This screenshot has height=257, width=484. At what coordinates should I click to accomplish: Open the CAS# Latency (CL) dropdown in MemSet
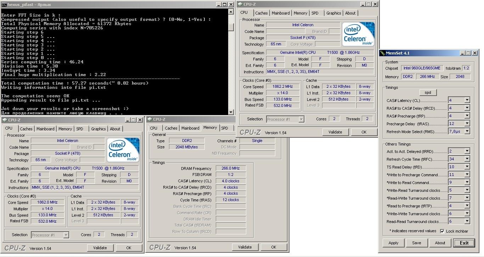[467, 100]
